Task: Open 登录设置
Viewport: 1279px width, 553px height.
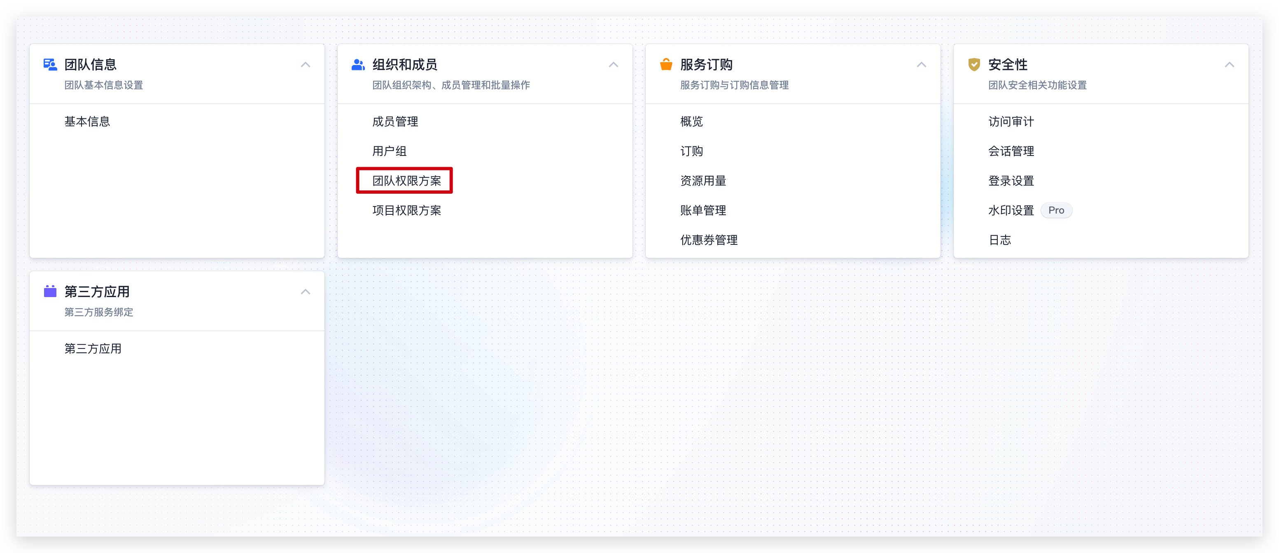Action: [1011, 181]
